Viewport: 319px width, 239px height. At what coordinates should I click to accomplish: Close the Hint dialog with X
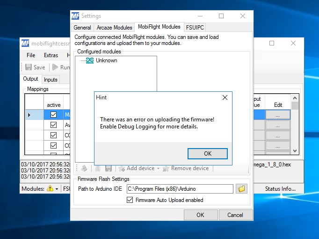(225, 97)
